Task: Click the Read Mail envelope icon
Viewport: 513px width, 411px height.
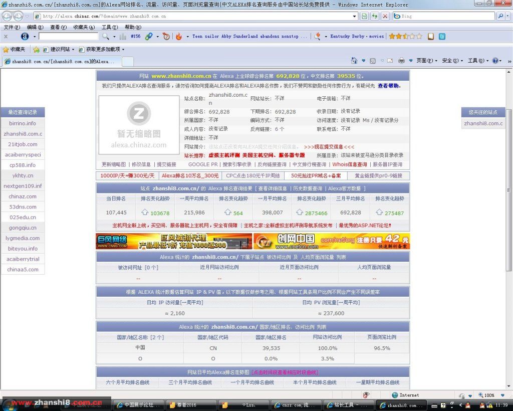Action: click(x=390, y=61)
